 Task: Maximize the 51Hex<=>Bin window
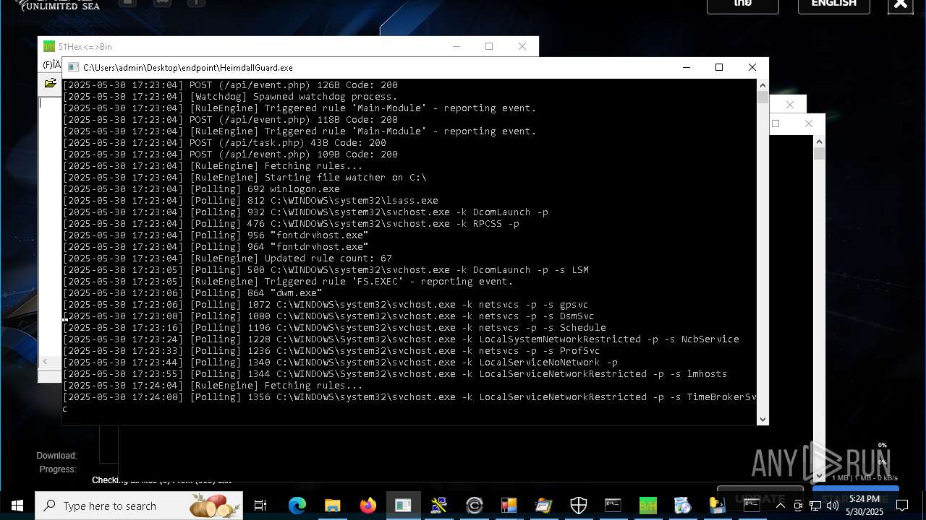(x=489, y=46)
